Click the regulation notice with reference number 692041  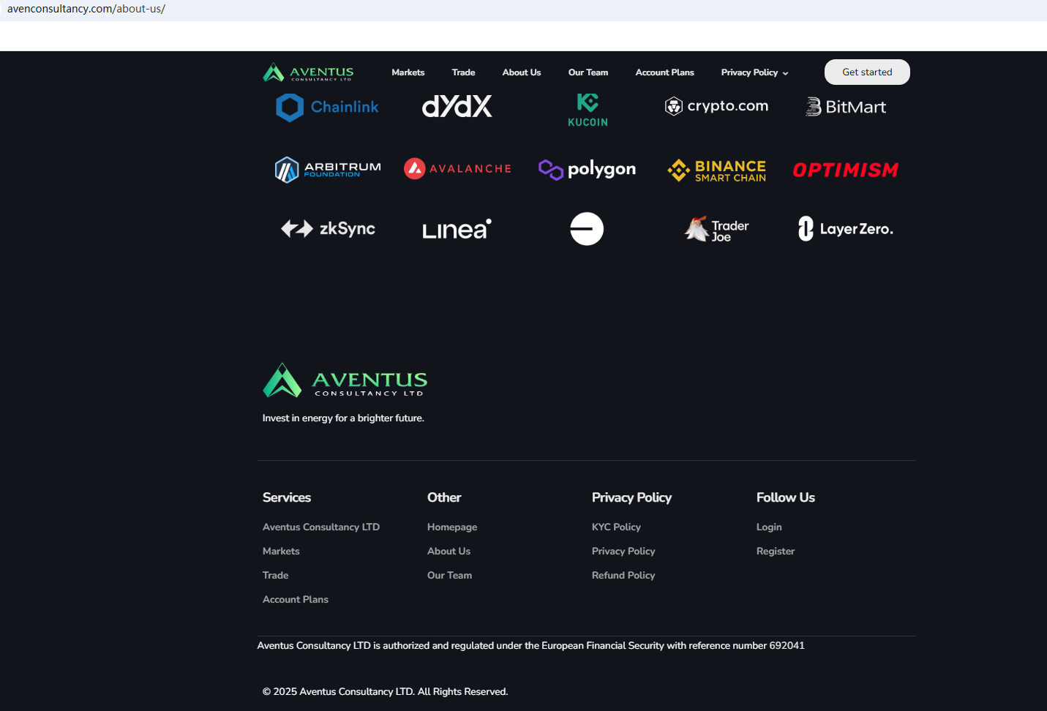[530, 645]
